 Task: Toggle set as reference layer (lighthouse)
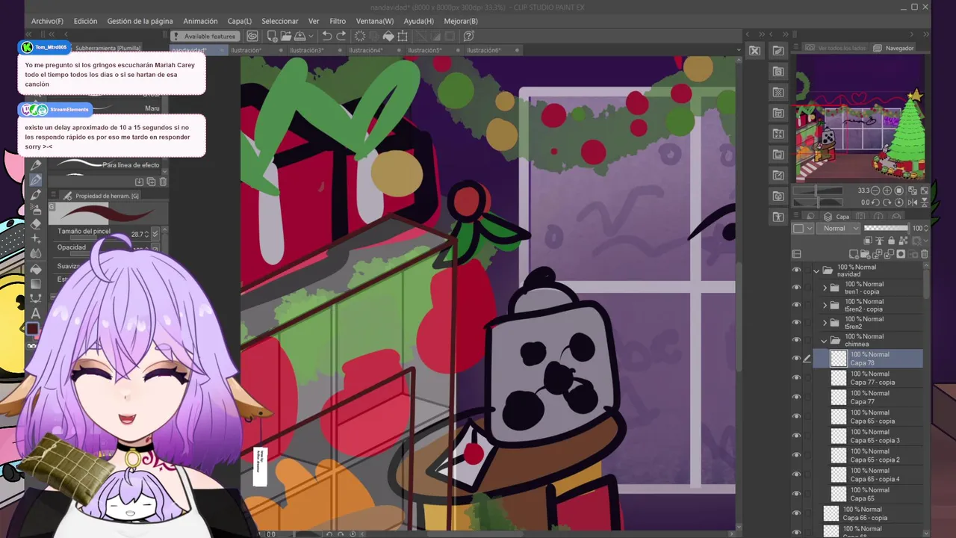[880, 241]
